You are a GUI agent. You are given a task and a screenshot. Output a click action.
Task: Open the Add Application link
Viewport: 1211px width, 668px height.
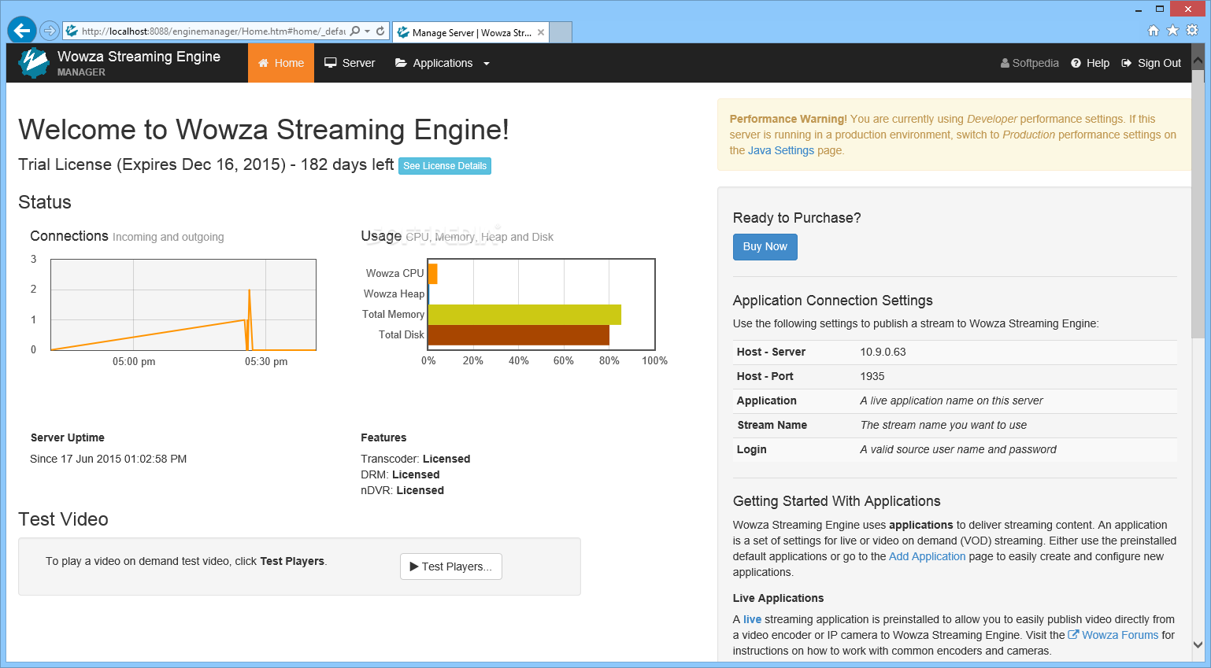click(x=927, y=555)
